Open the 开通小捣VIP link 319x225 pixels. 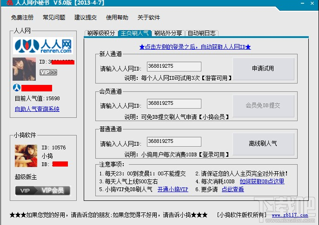click(173, 189)
